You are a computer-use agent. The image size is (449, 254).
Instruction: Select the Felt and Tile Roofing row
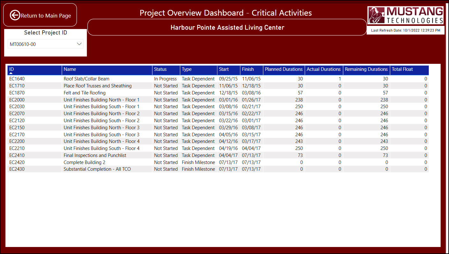pos(85,93)
